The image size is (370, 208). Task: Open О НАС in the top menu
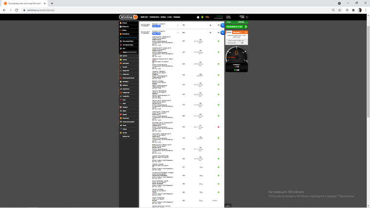coord(169,17)
